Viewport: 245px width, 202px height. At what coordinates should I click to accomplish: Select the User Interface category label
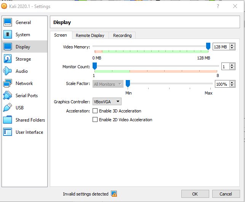(29, 132)
